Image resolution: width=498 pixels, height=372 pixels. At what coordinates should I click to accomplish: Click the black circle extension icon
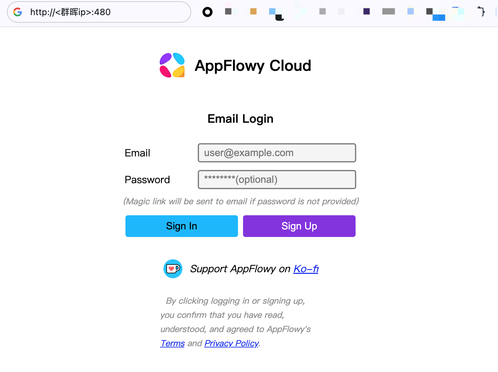tap(207, 12)
